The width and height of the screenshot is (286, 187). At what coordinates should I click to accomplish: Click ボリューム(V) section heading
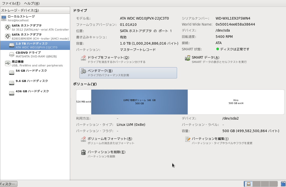coord(85,84)
